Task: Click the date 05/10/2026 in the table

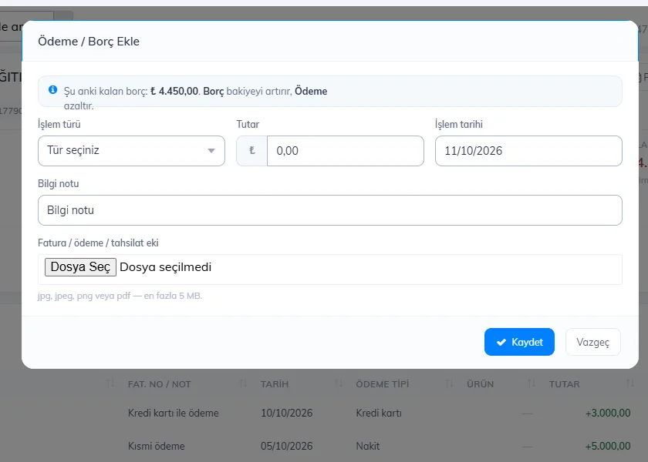Action: tap(286, 446)
